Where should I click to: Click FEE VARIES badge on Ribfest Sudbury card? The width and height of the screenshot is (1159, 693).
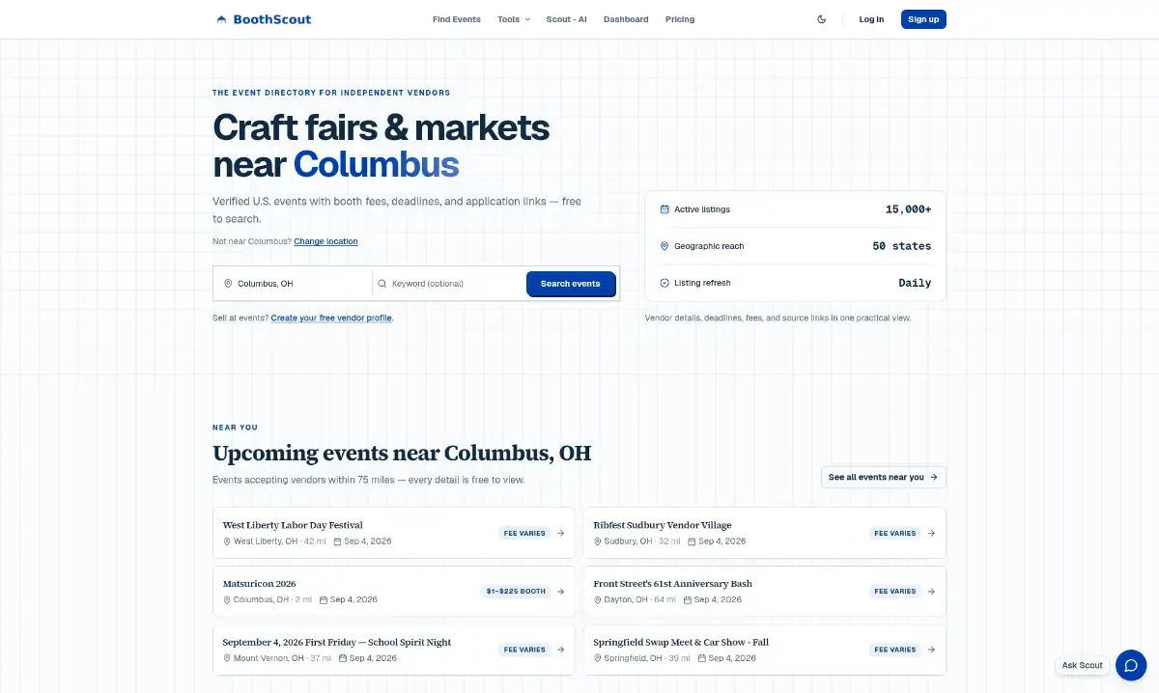click(895, 533)
